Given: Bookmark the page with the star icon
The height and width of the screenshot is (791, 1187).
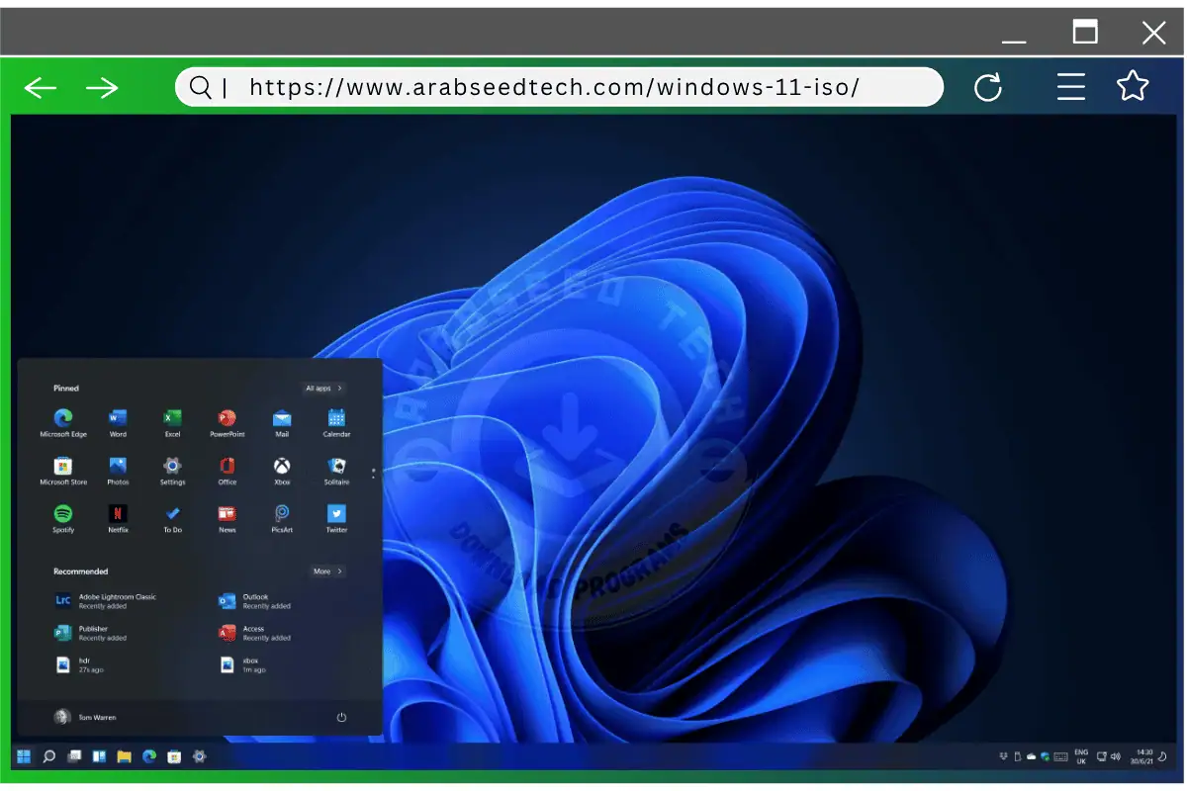Looking at the screenshot, I should 1133,87.
